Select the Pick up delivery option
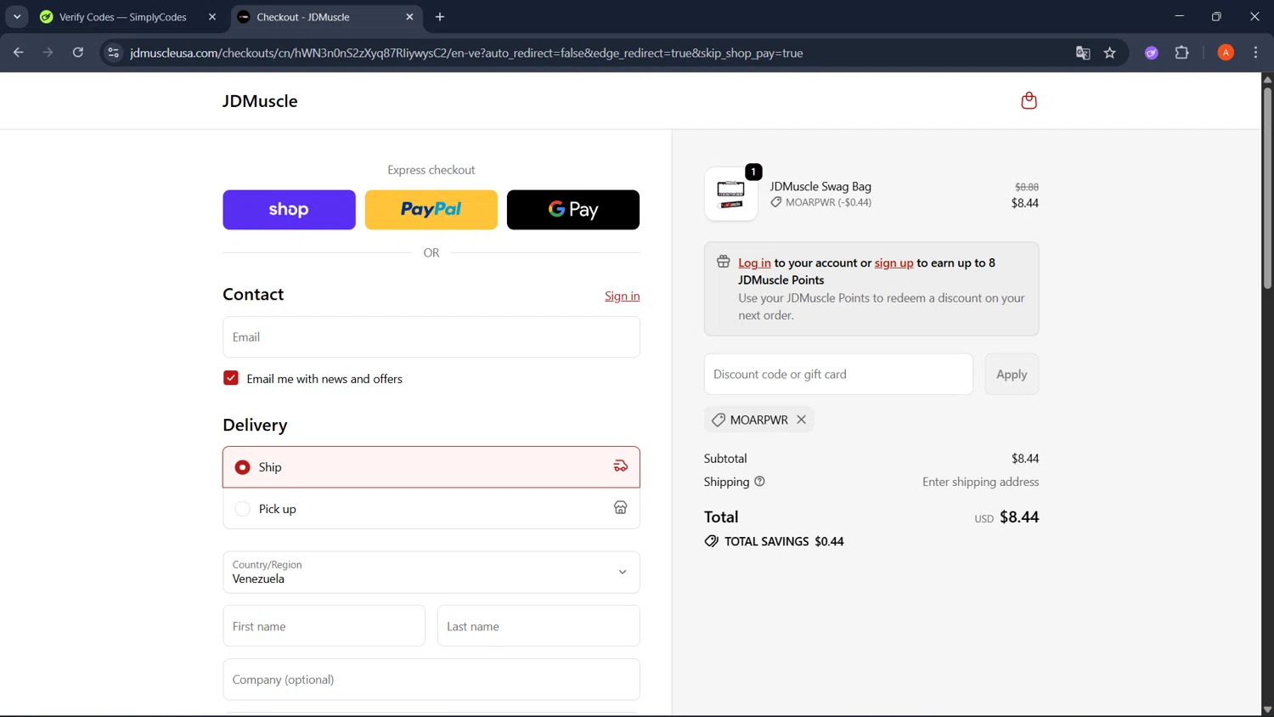This screenshot has height=717, width=1274. [431, 508]
